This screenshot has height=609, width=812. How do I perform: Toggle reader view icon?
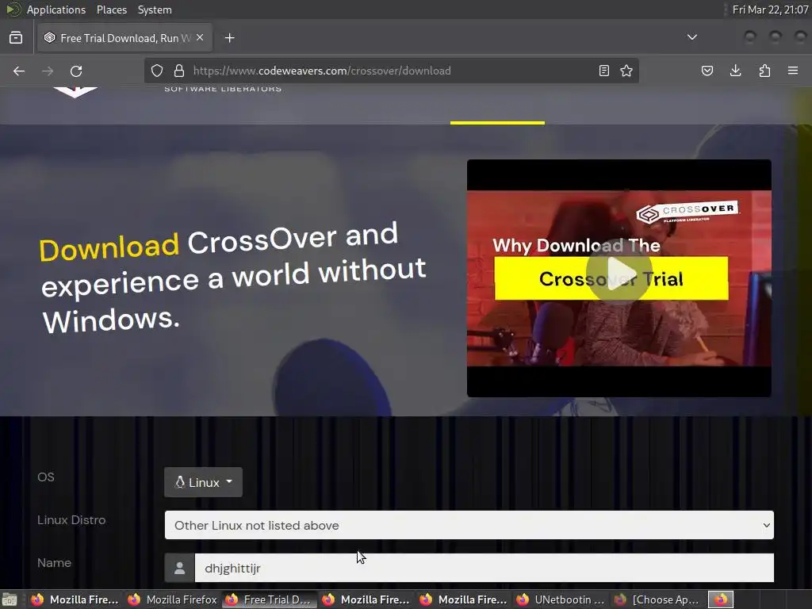point(603,71)
